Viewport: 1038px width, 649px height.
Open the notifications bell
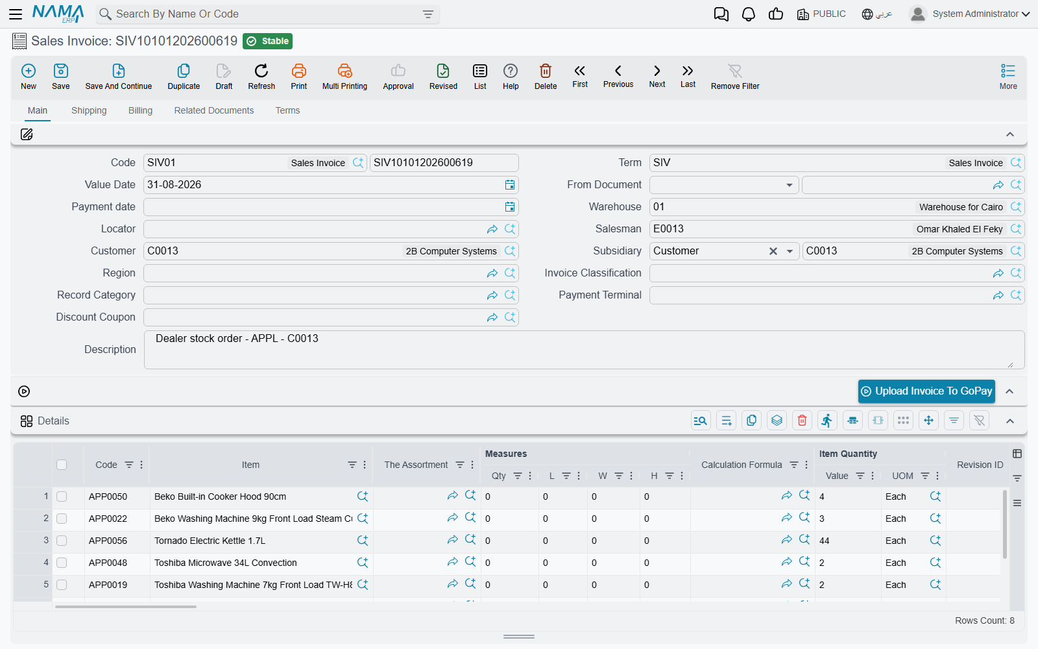click(749, 14)
